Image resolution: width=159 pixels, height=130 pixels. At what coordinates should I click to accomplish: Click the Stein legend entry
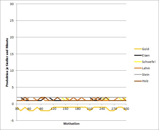[x=142, y=75]
